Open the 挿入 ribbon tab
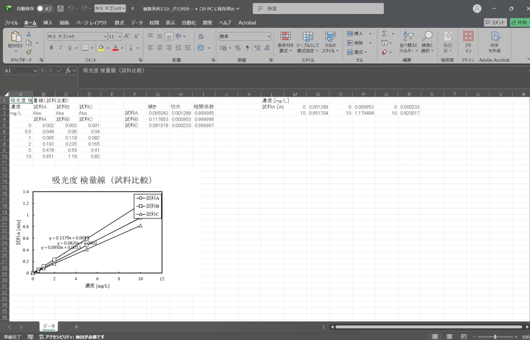Screen dimensions: 530x340 48,23
